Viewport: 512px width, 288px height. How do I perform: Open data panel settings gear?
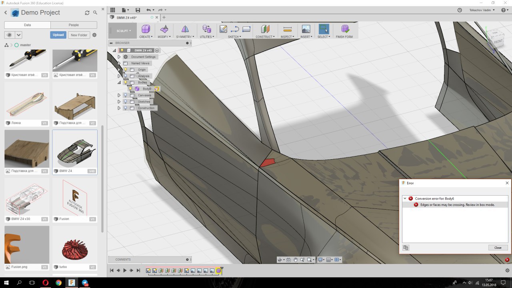94,35
